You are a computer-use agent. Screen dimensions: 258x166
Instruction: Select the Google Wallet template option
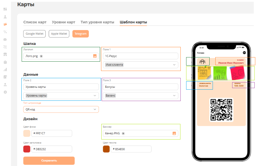[x=34, y=34]
